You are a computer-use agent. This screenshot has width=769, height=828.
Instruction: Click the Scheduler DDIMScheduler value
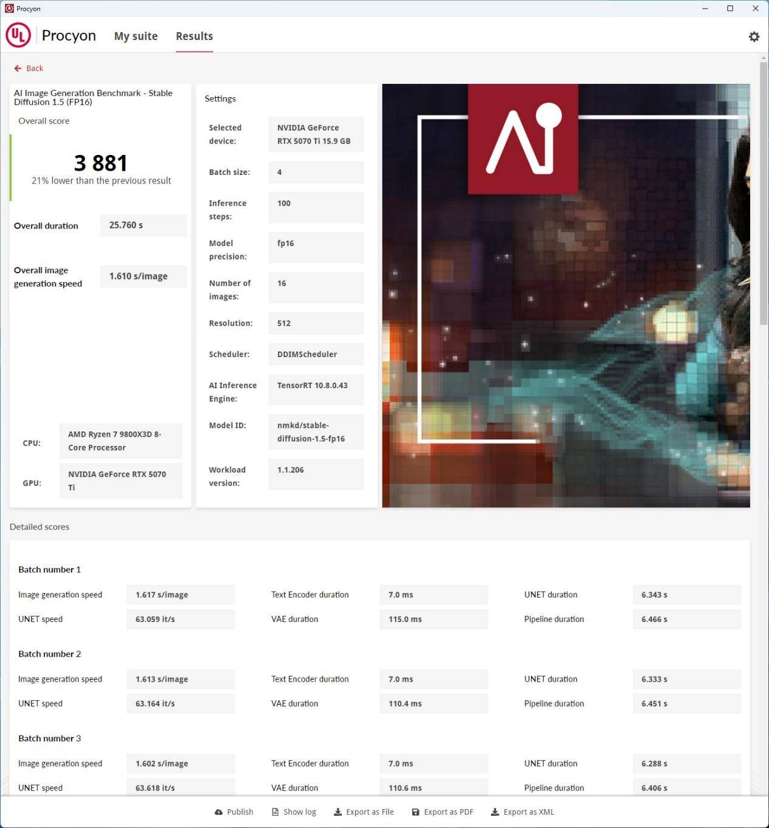pos(316,354)
